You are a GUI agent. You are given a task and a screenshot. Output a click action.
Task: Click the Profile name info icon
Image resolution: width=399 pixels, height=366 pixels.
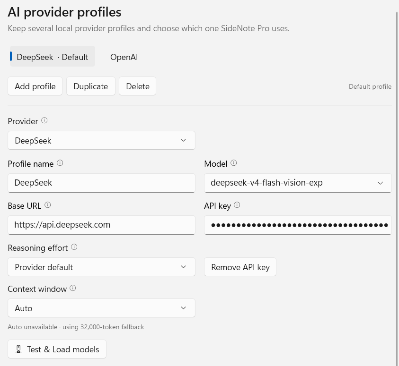[60, 163]
